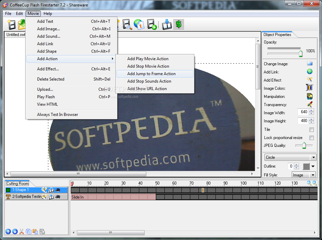This screenshot has width=322, height=240.
Task: Click the download filmstrip toolbar icon
Action: point(166,24)
